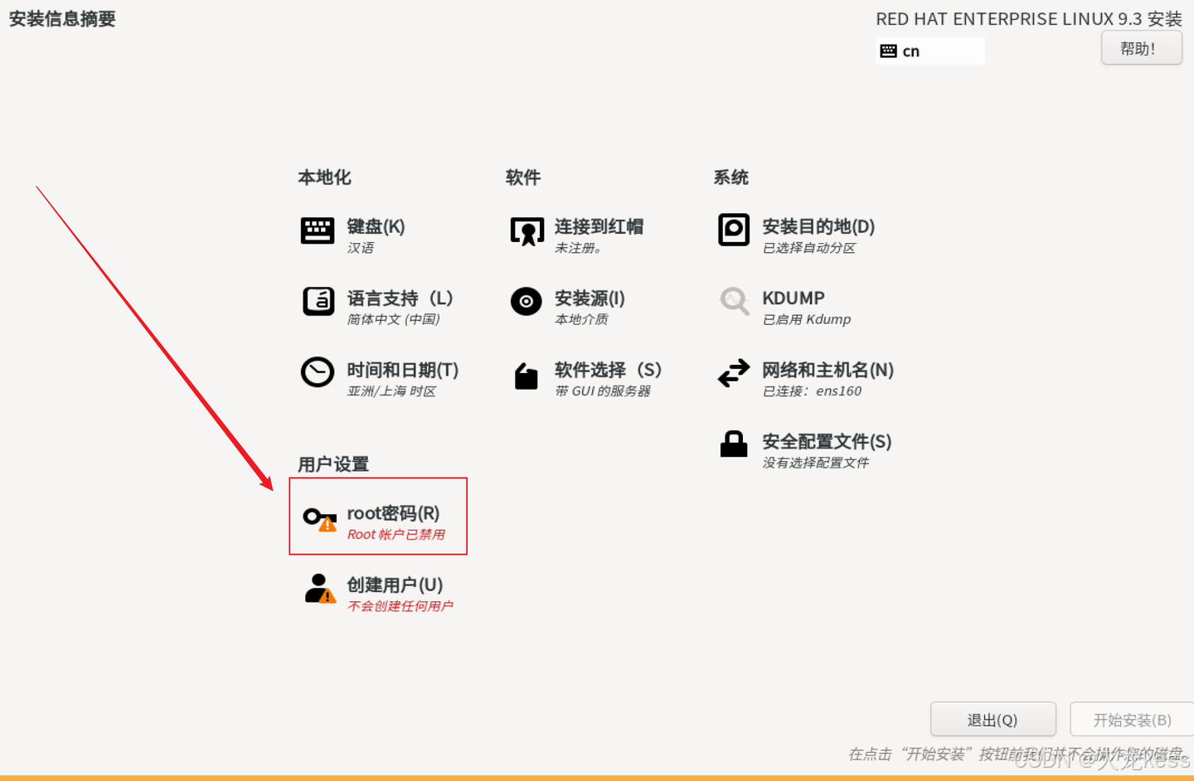The image size is (1194, 781).
Task: Click the '已启用 Kdump' status text
Action: (807, 319)
